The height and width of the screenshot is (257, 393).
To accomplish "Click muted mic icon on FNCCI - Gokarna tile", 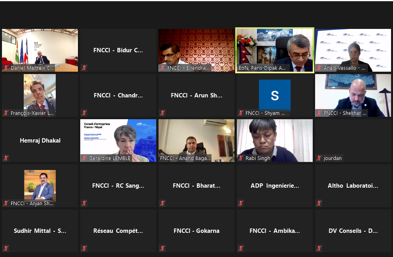I will [162, 249].
